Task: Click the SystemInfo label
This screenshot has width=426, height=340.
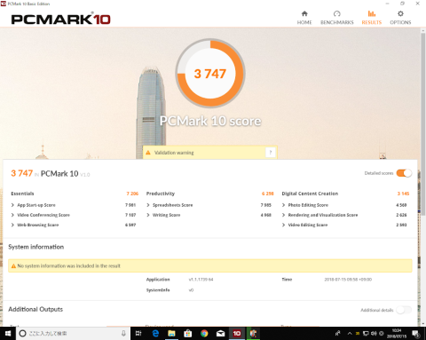Action: point(158,290)
